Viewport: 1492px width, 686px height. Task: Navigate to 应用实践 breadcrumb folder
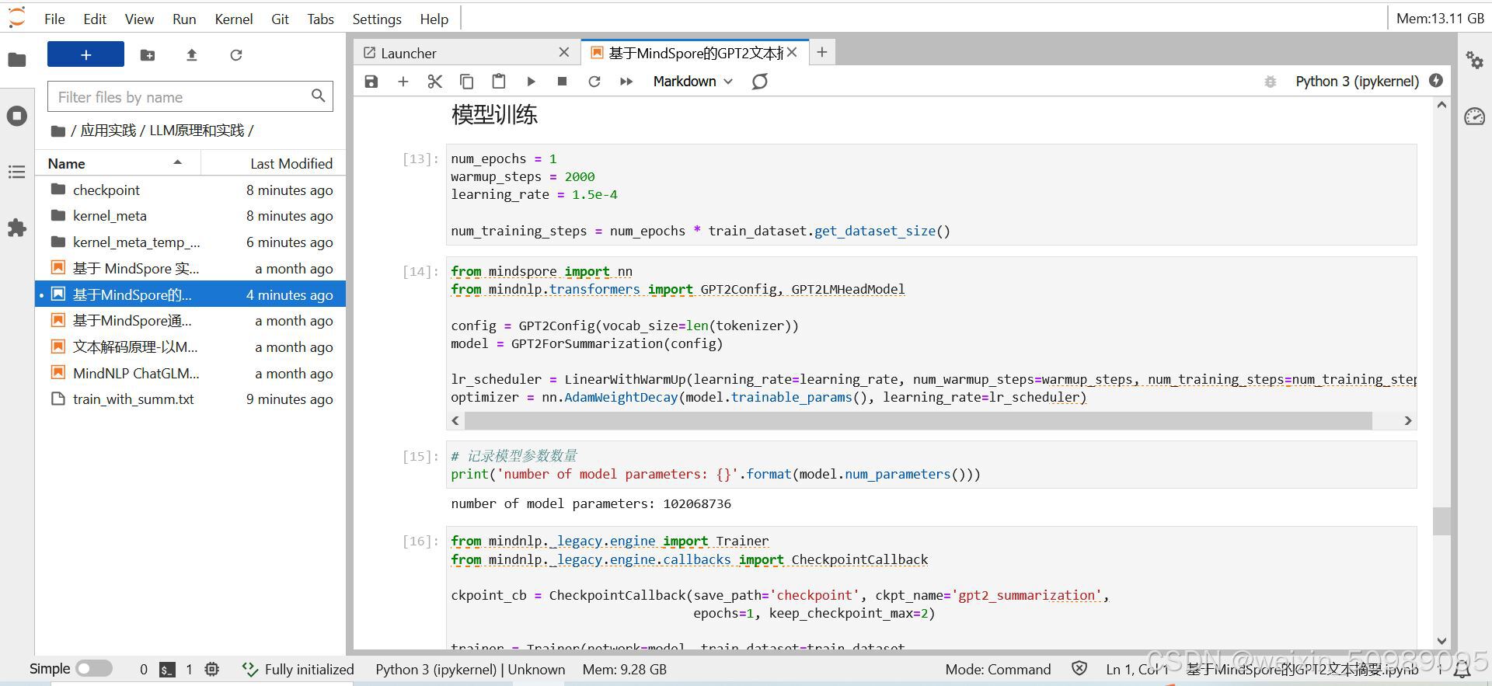108,131
